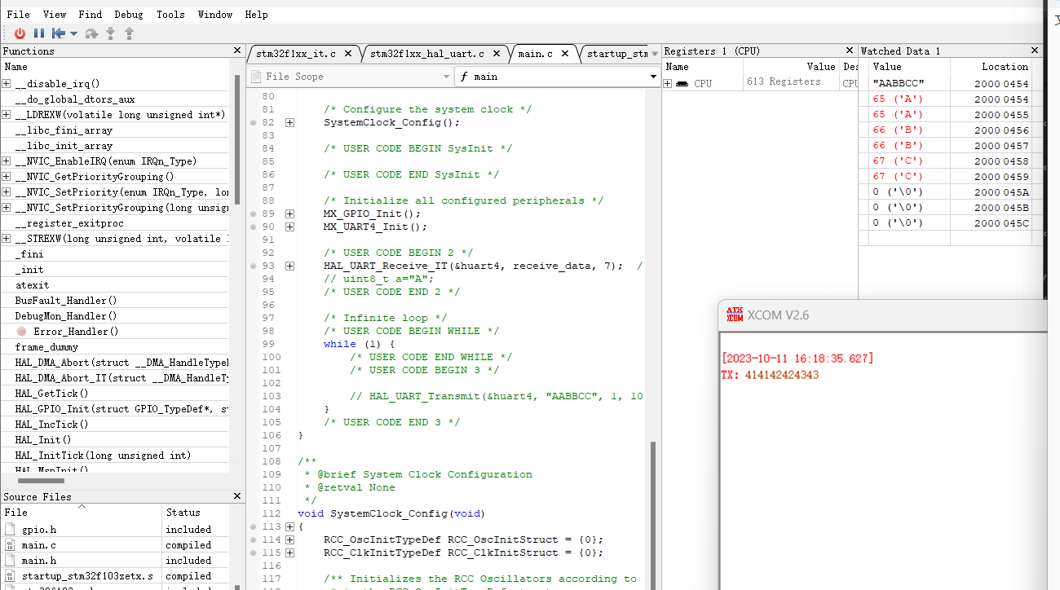Close the main.c tab
Screen dimensions: 1060x590
click(565, 54)
